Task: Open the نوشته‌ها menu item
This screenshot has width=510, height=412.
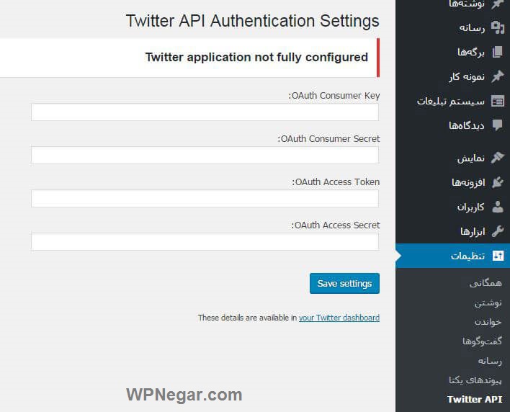Action: (x=467, y=4)
